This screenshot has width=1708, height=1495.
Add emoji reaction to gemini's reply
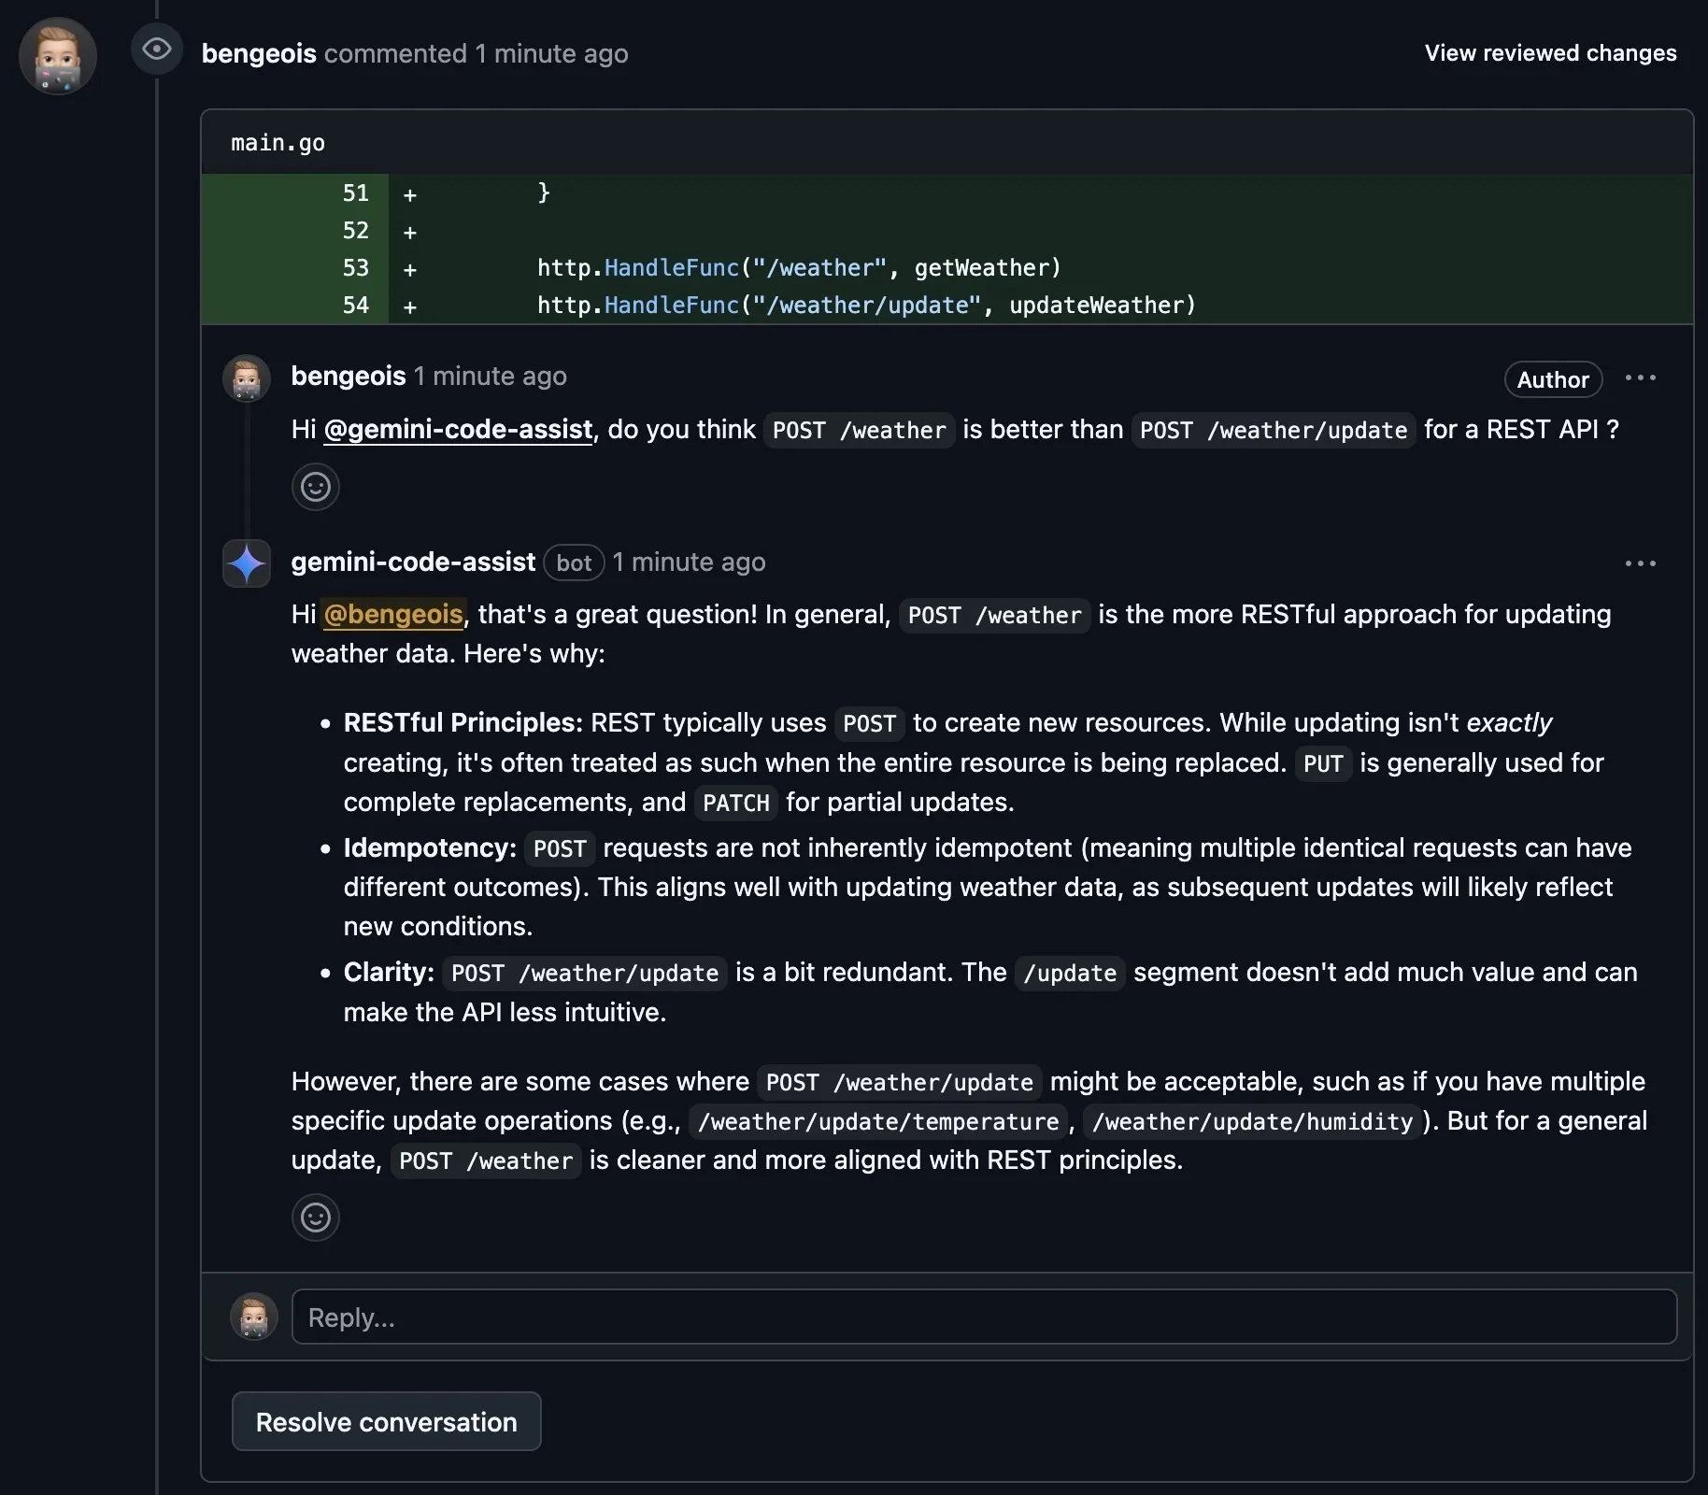click(315, 1217)
